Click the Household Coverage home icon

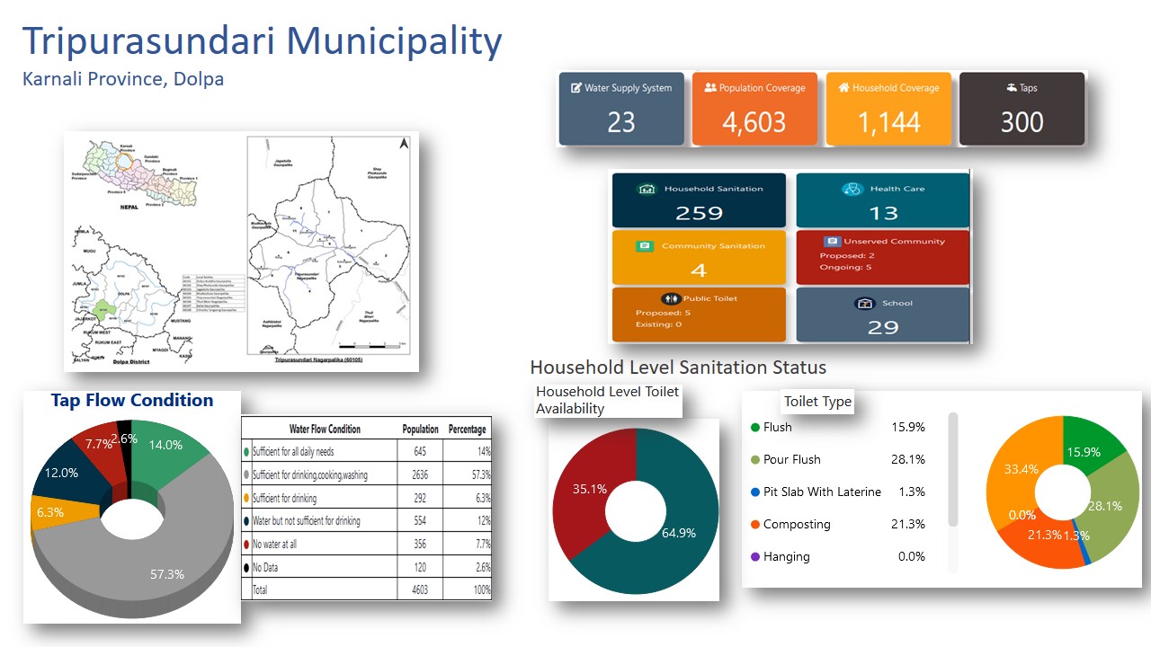point(843,88)
